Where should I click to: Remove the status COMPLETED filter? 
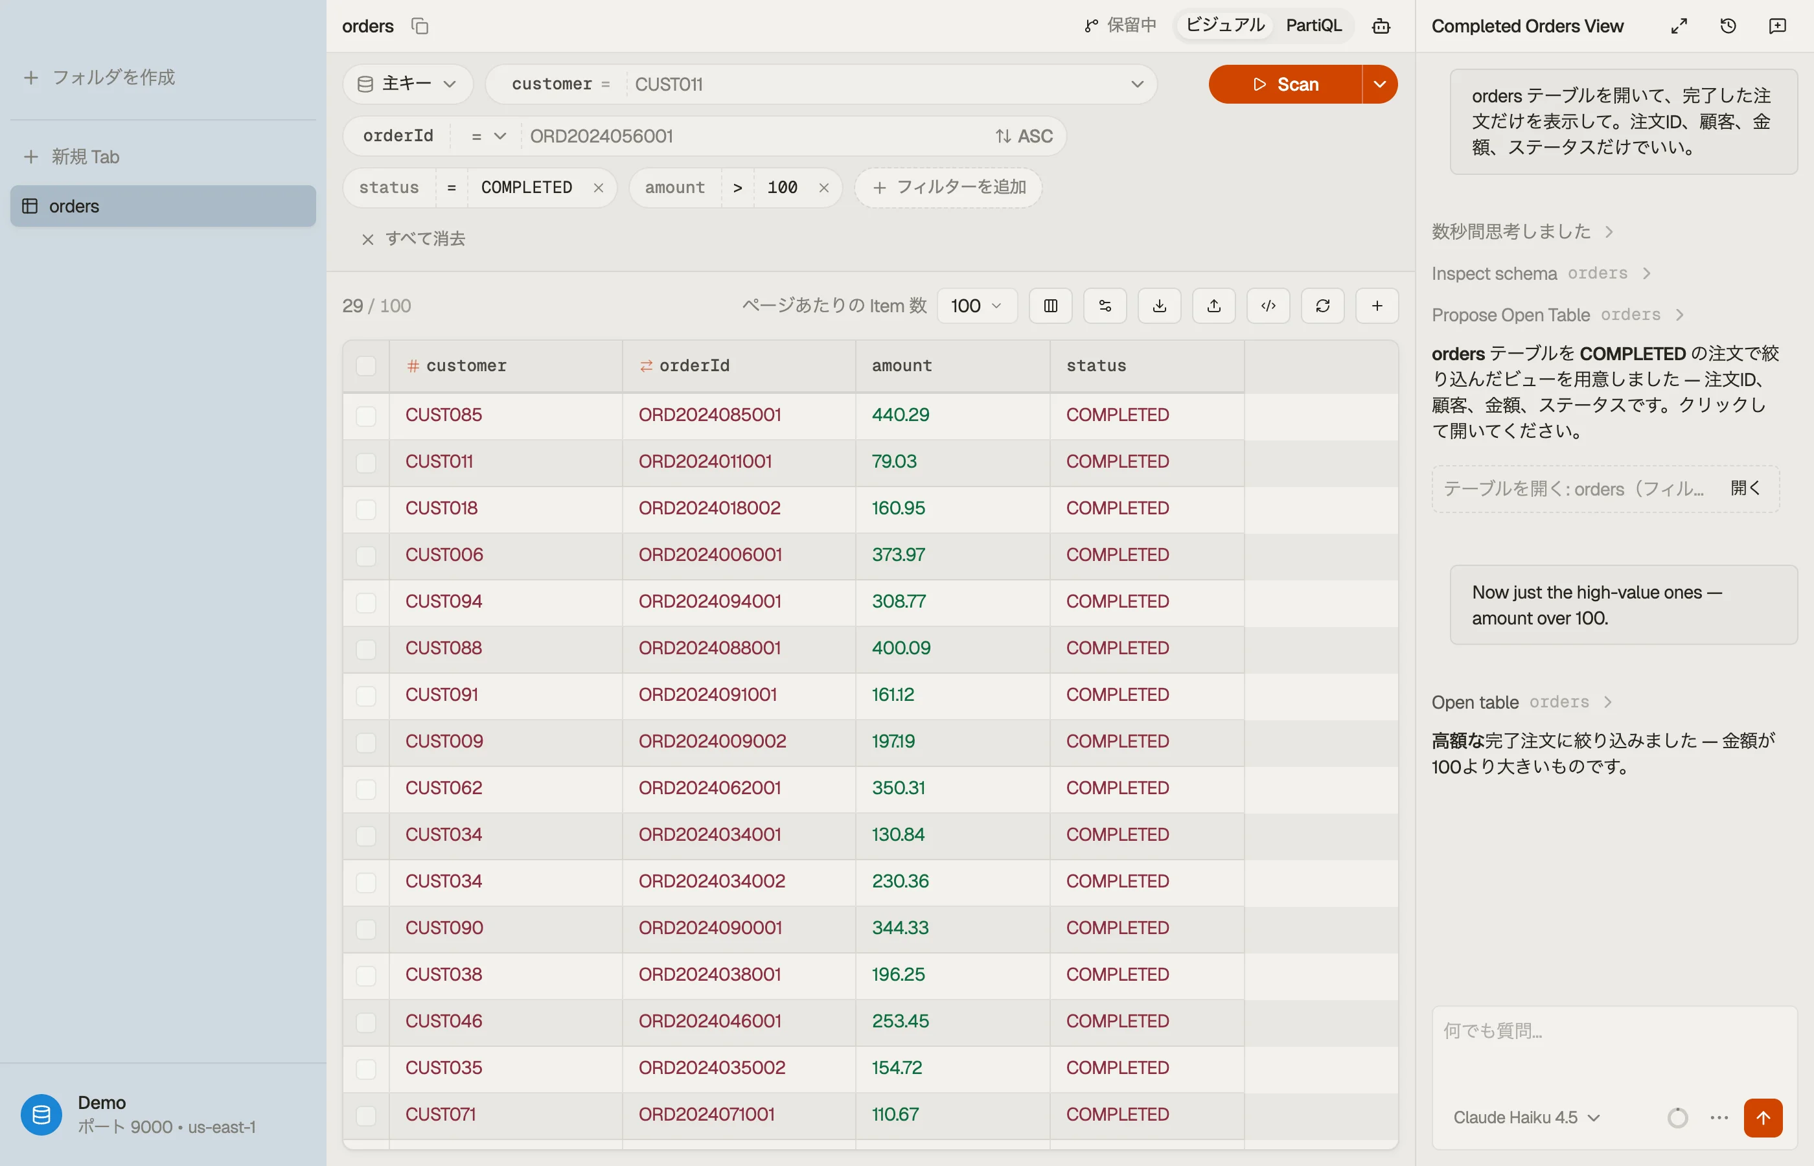598,188
